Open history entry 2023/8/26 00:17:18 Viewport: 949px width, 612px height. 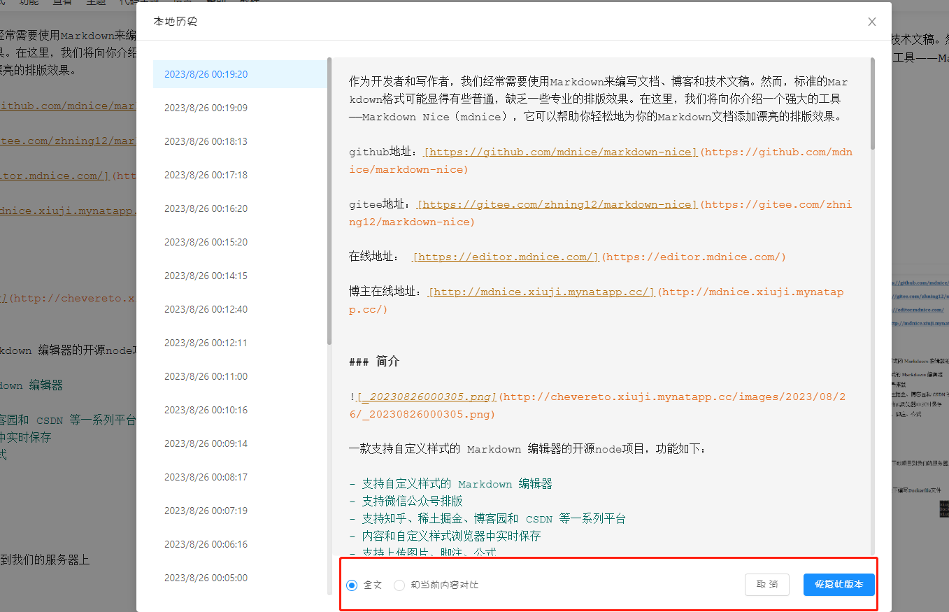(x=240, y=175)
